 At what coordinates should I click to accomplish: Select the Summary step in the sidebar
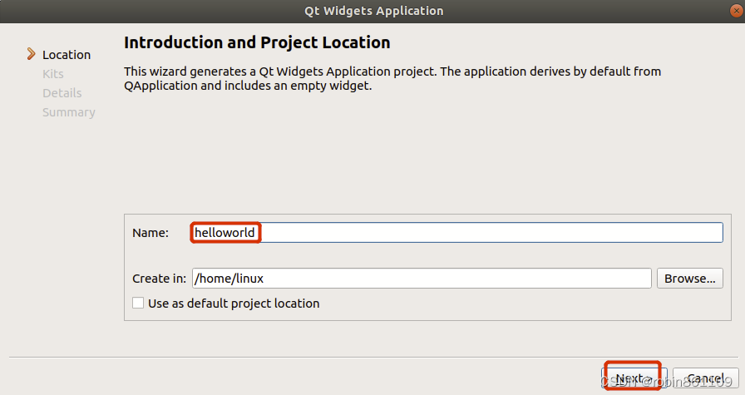[x=69, y=112]
